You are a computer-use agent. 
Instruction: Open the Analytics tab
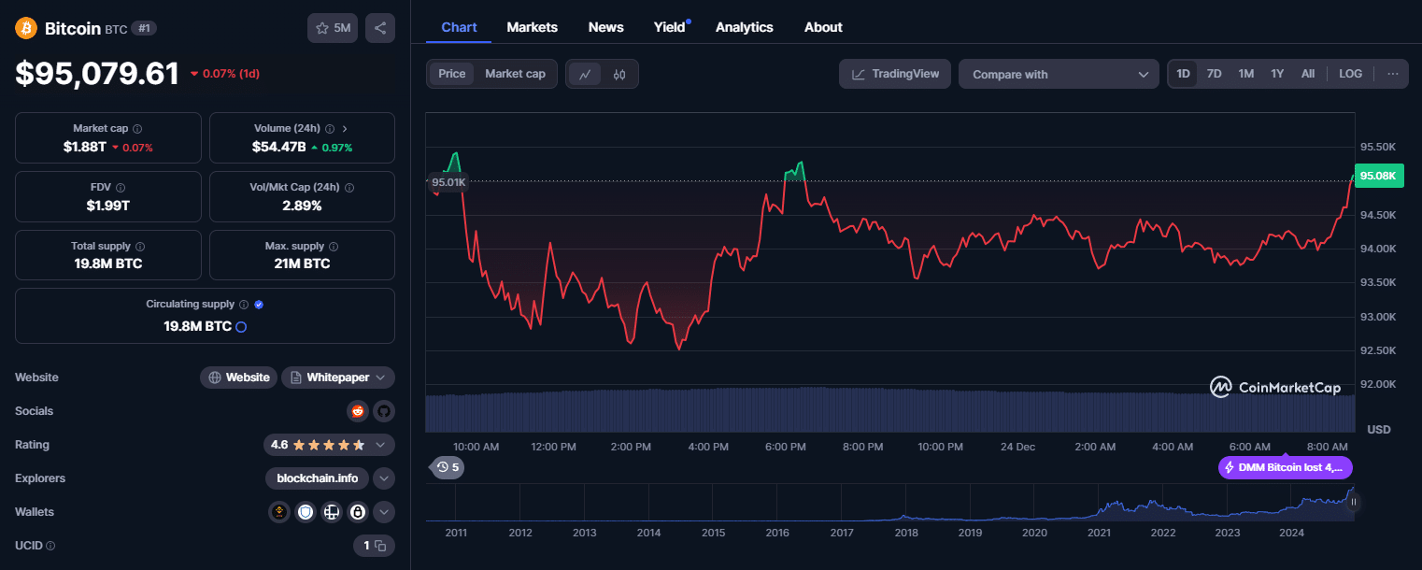745,27
